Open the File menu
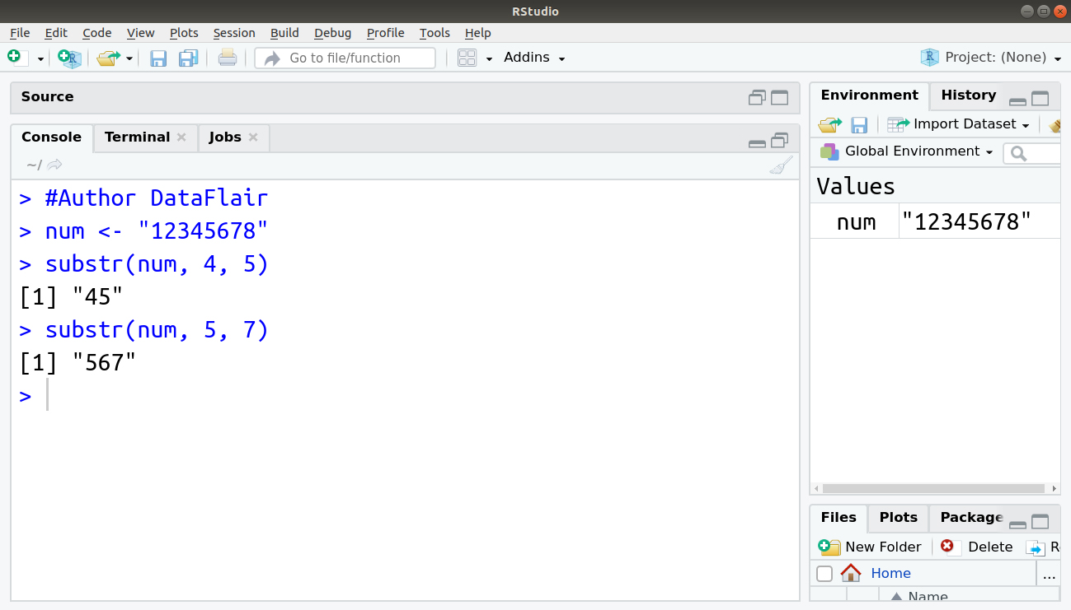 [20, 33]
